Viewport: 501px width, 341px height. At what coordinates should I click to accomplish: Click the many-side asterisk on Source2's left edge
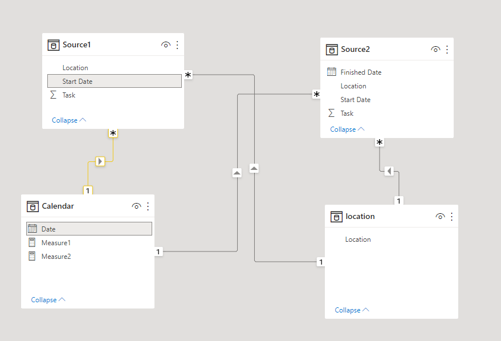pyautogui.click(x=316, y=94)
